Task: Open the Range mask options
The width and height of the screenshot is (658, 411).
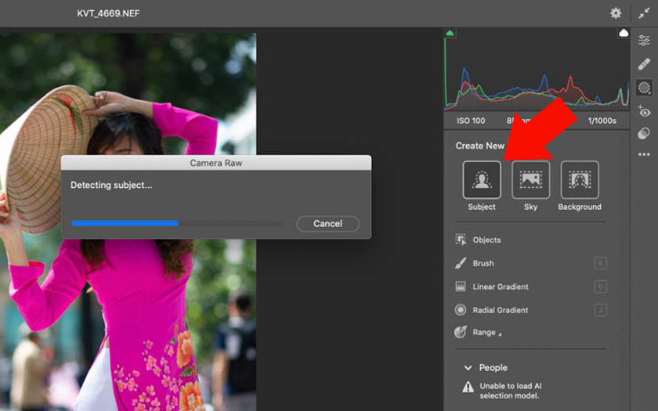Action: pyautogui.click(x=479, y=332)
